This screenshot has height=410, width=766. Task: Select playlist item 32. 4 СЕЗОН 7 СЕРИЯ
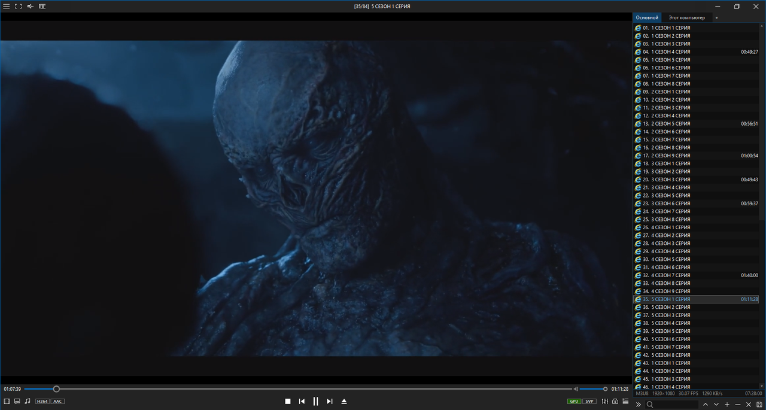[x=697, y=275]
